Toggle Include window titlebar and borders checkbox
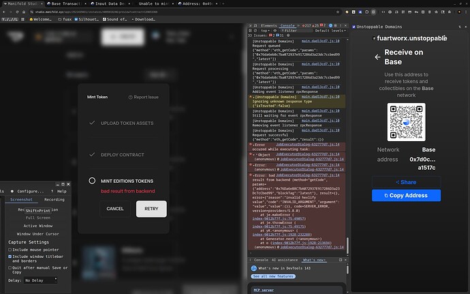The height and width of the screenshot is (294, 470). click(10, 256)
